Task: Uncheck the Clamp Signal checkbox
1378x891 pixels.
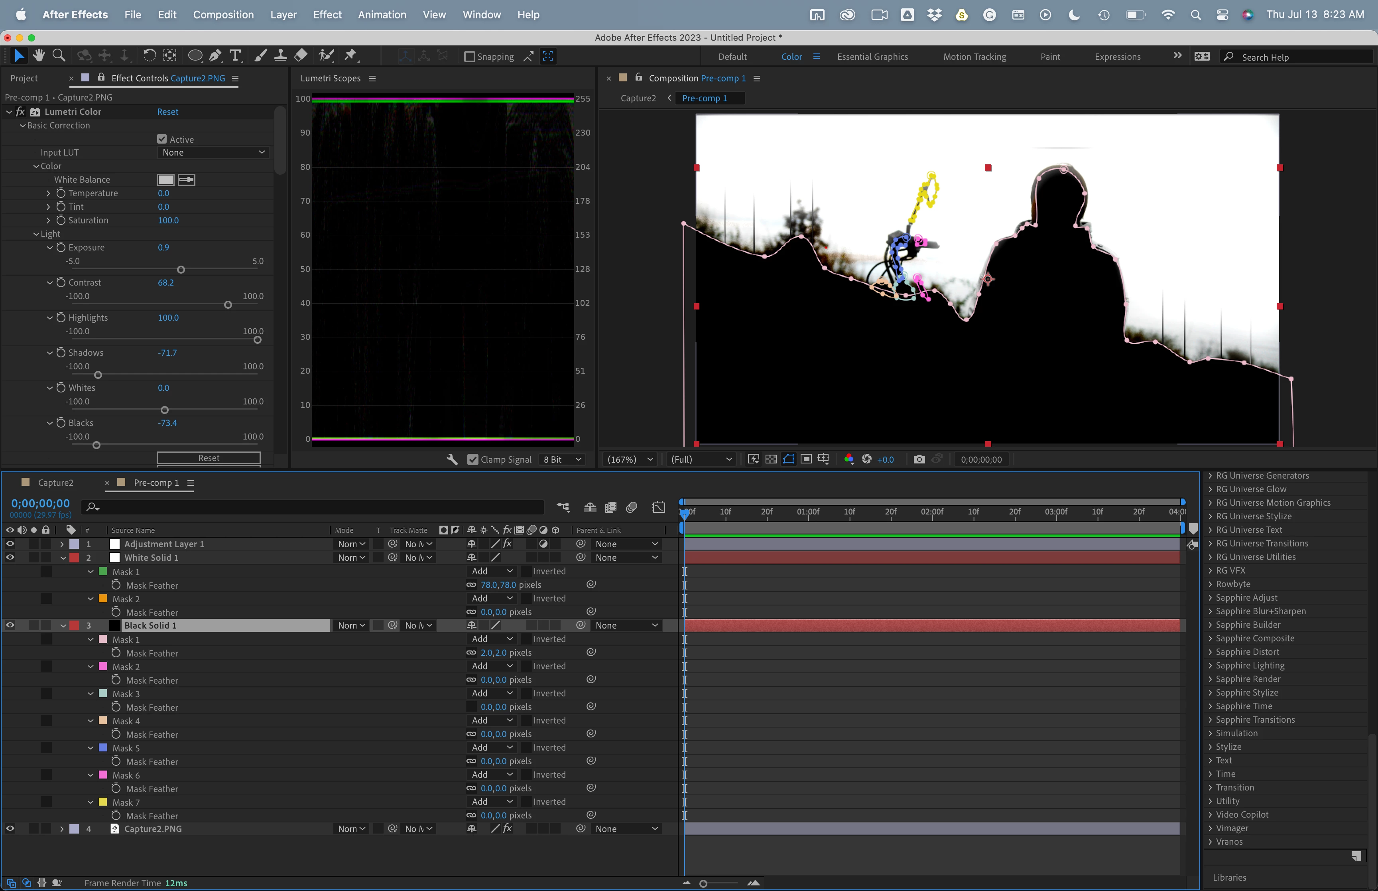Action: click(x=472, y=459)
